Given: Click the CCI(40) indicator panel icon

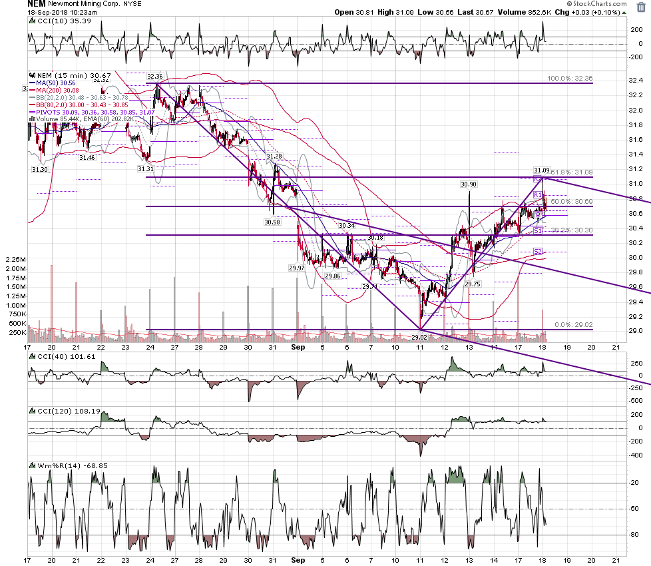Looking at the screenshot, I should pyautogui.click(x=32, y=356).
